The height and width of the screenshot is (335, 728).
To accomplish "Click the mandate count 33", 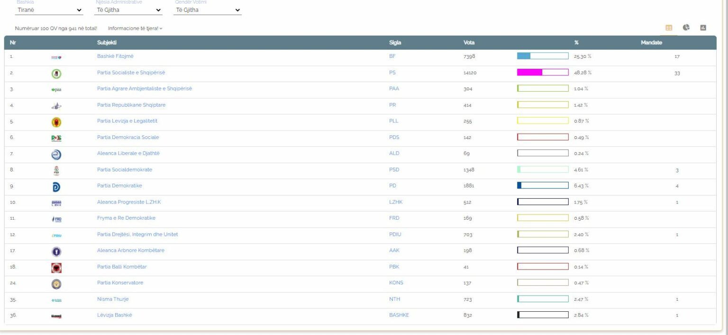I will tap(677, 74).
